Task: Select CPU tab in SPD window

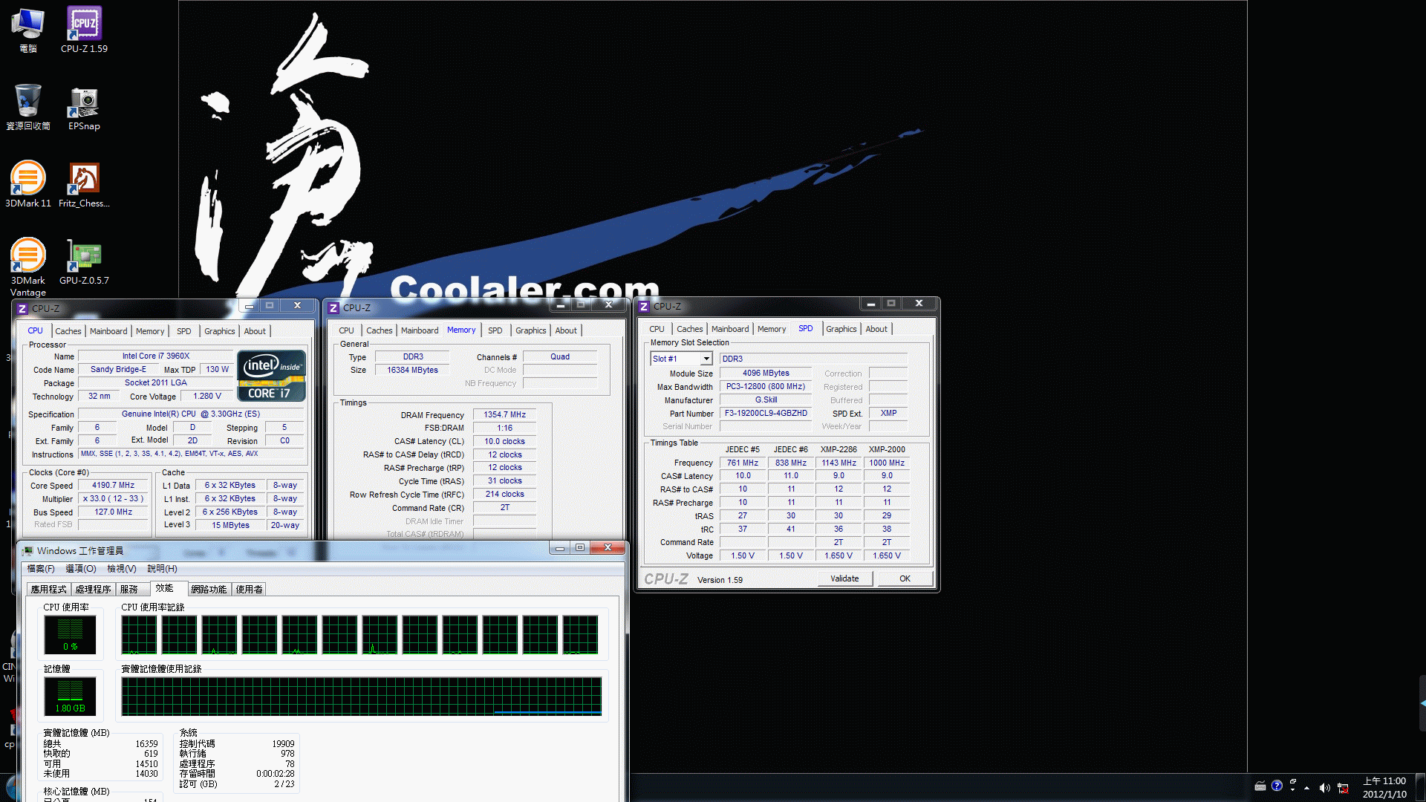Action: (x=657, y=329)
